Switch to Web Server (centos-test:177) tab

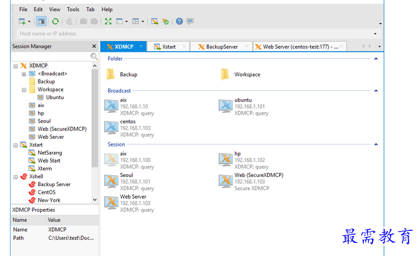300,47
